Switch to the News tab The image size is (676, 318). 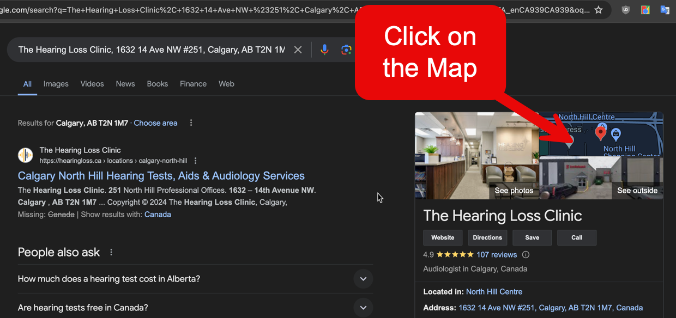[125, 84]
